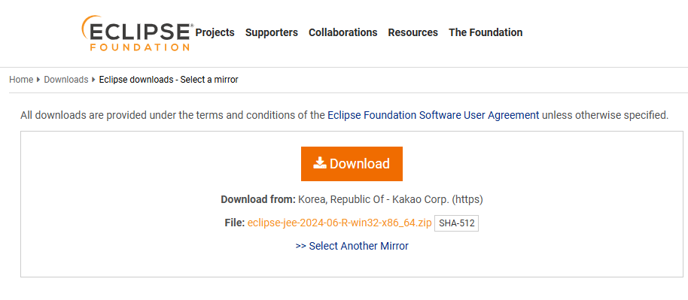This screenshot has height=300, width=688.
Task: Select the current breadcrumb 'Eclipse downloads - Select a mirror'
Action: pos(169,80)
